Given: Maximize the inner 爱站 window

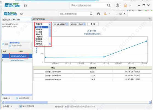Looking at the screenshot, I should [120, 14].
